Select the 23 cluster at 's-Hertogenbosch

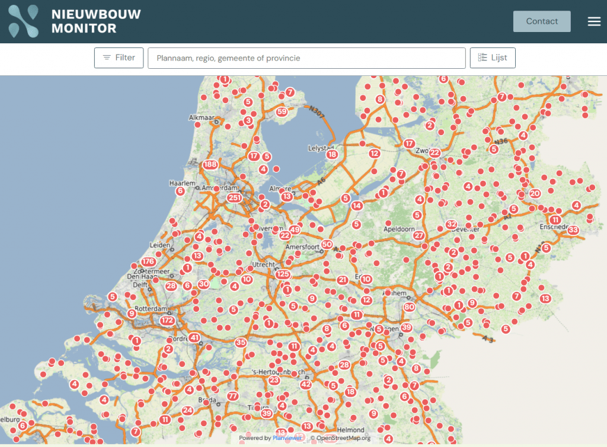(274, 380)
